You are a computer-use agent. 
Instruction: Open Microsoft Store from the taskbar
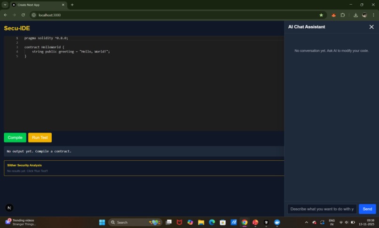pos(223,222)
